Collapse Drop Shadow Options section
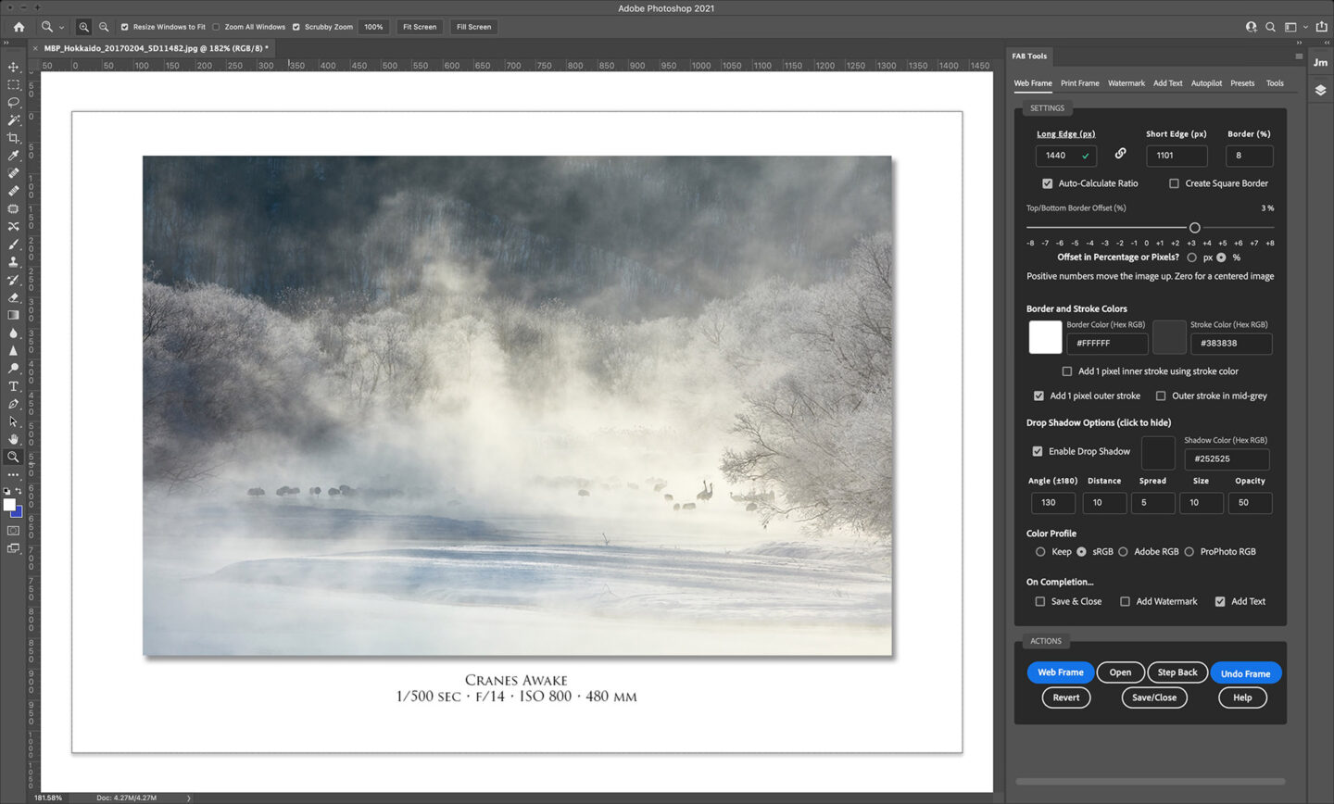The width and height of the screenshot is (1334, 804). [1098, 422]
